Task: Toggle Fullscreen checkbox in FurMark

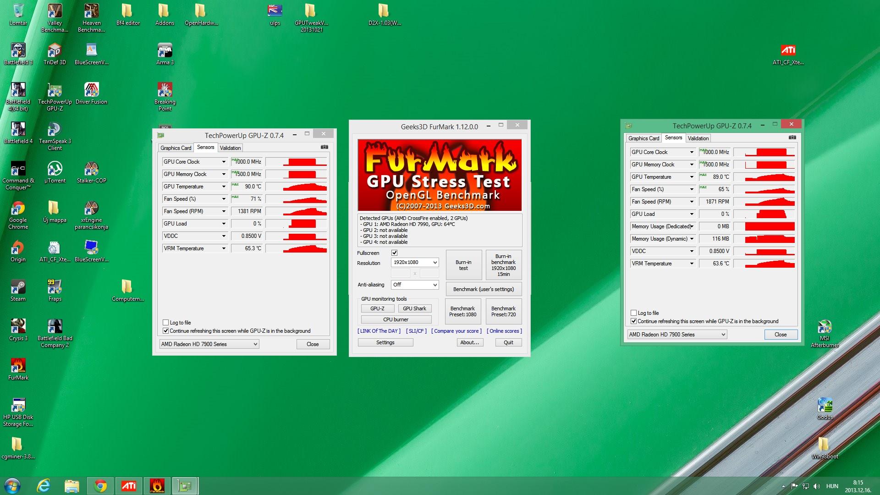Action: 395,253
